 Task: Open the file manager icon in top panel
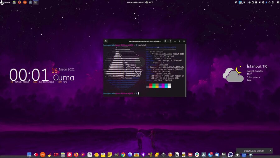coord(14,2)
